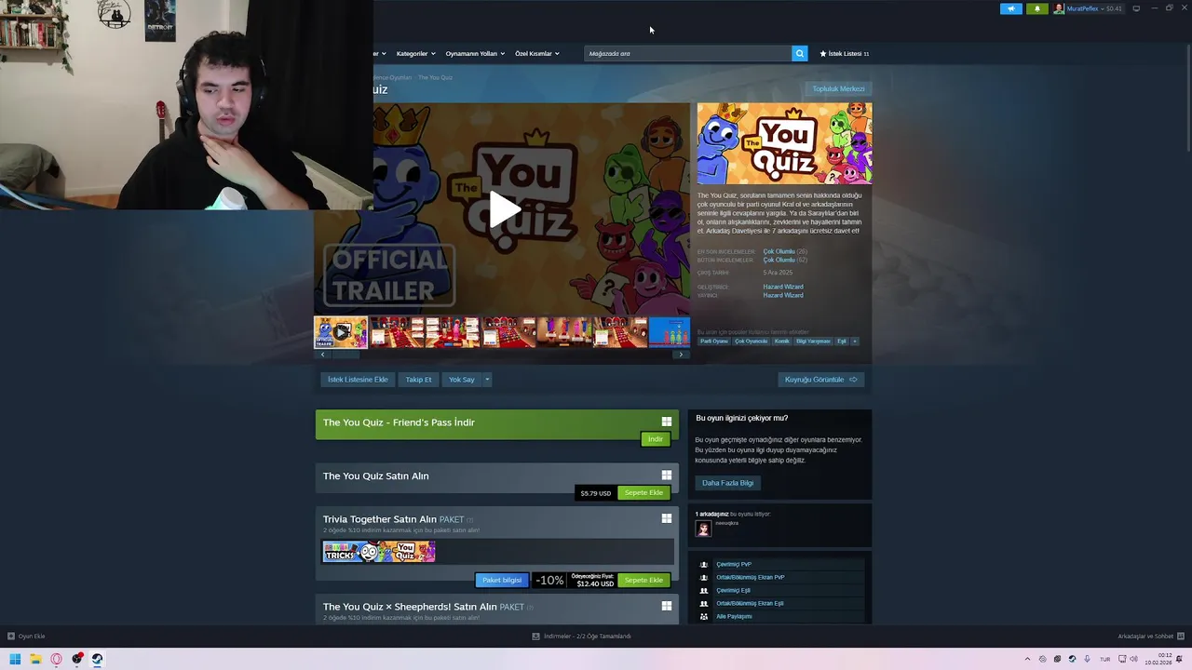Click the Oyun Ekle plus button
Screen dimensions: 1192x670
coord(11,636)
